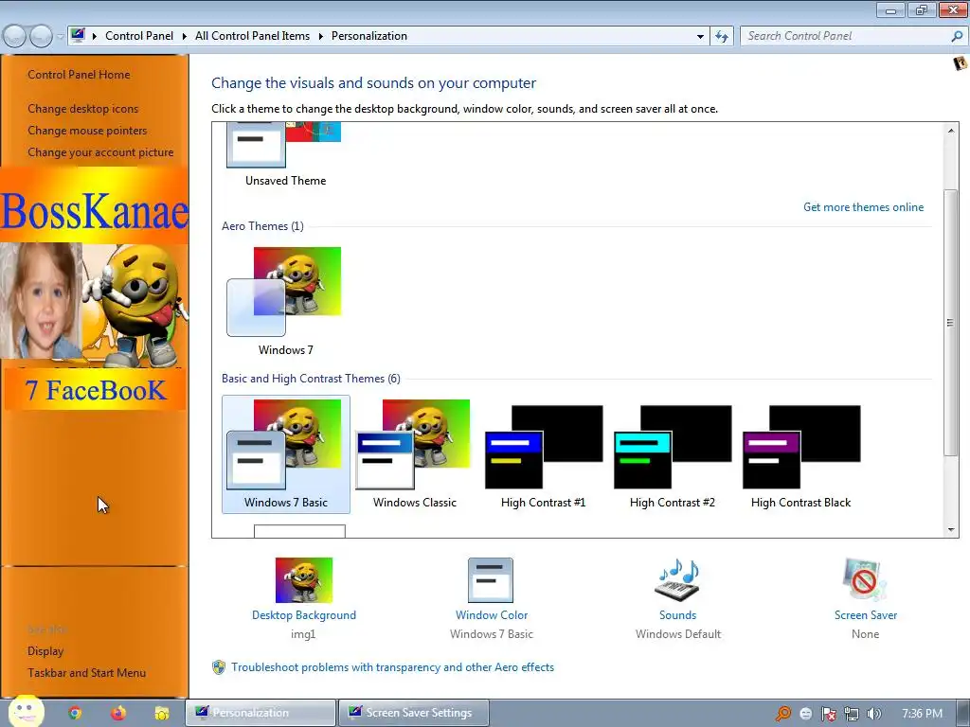This screenshot has width=970, height=727.
Task: Launch Chrome from the taskbar
Action: pos(75,713)
